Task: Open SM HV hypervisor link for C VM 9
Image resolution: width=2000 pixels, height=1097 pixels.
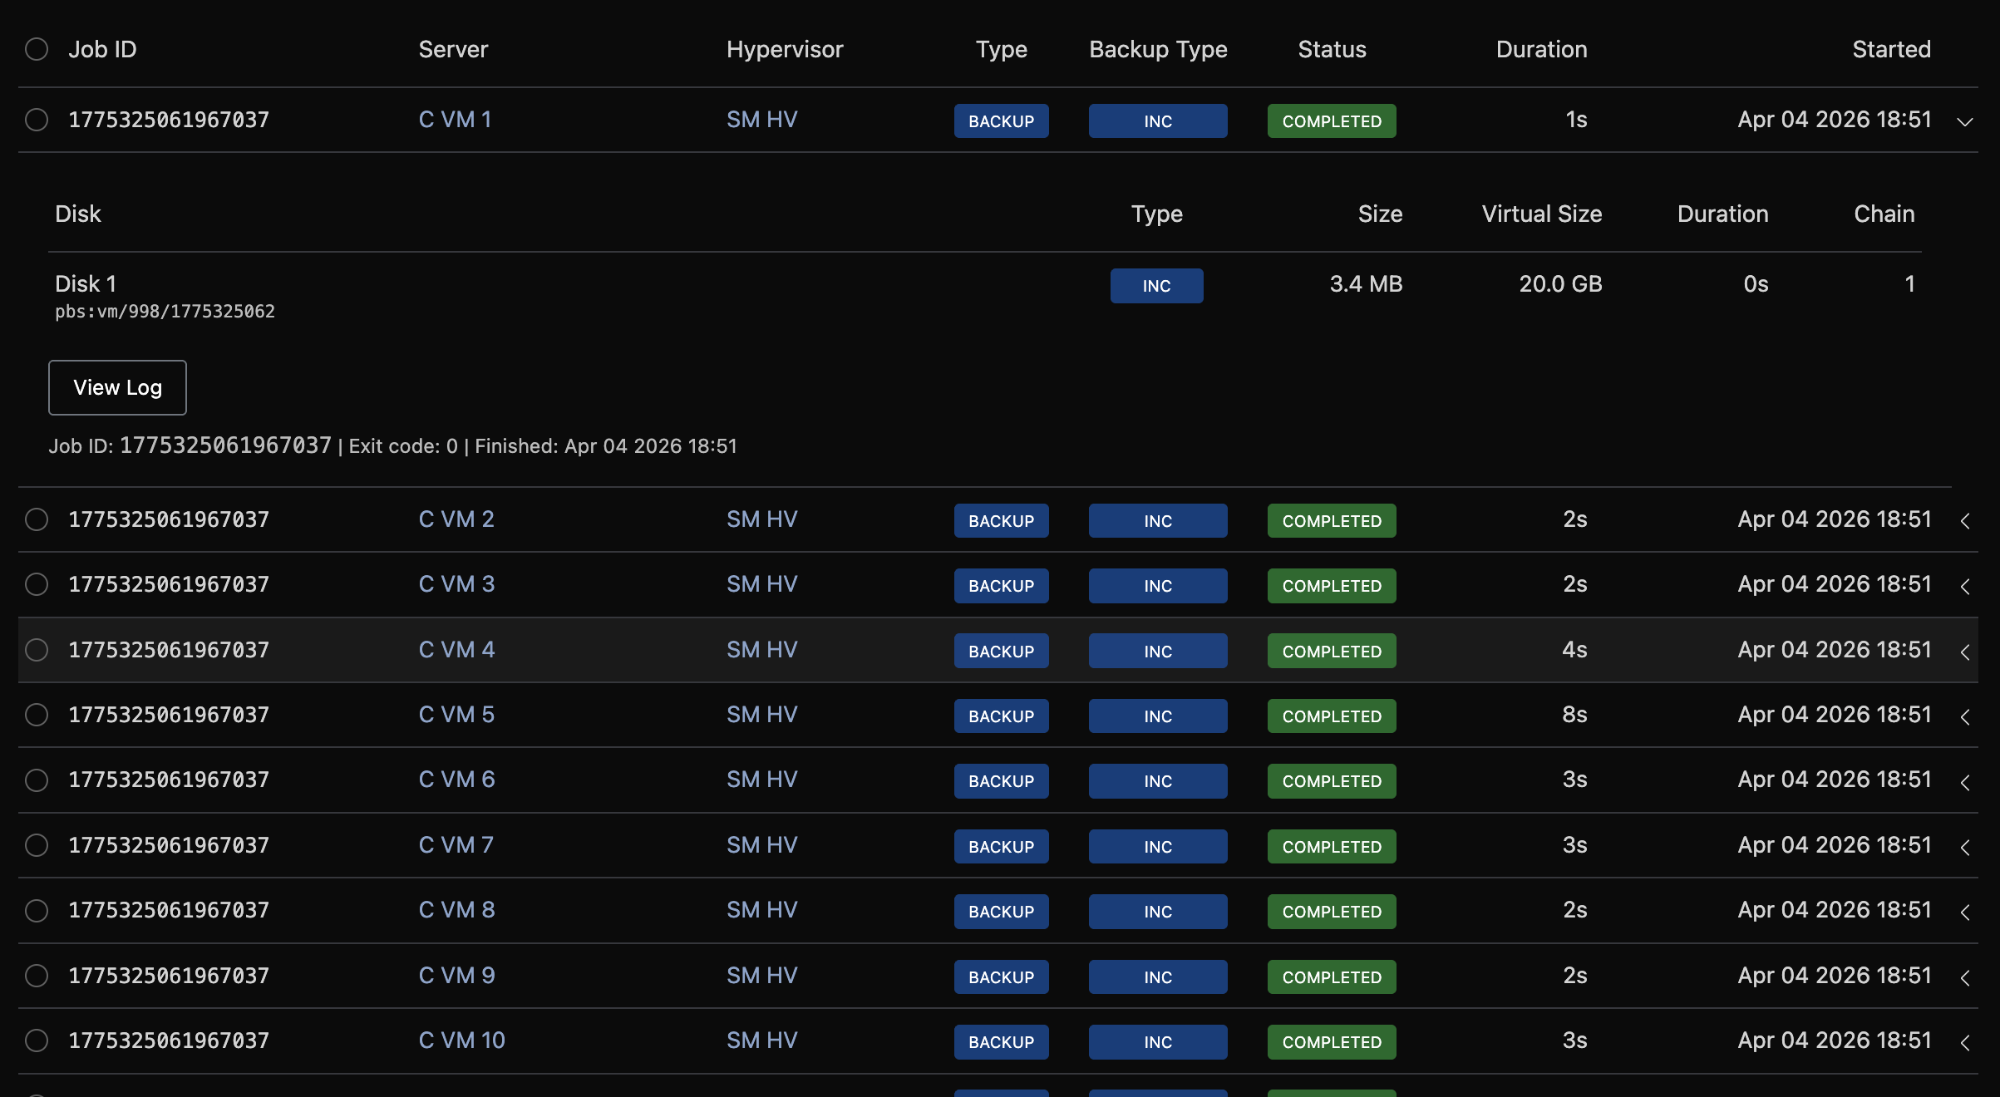Action: (x=761, y=976)
